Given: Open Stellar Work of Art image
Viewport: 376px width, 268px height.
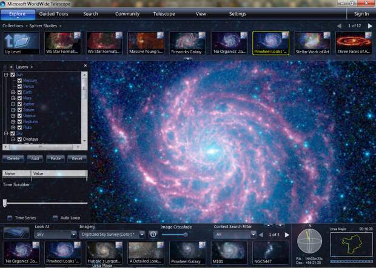Looking at the screenshot, I should tap(313, 43).
